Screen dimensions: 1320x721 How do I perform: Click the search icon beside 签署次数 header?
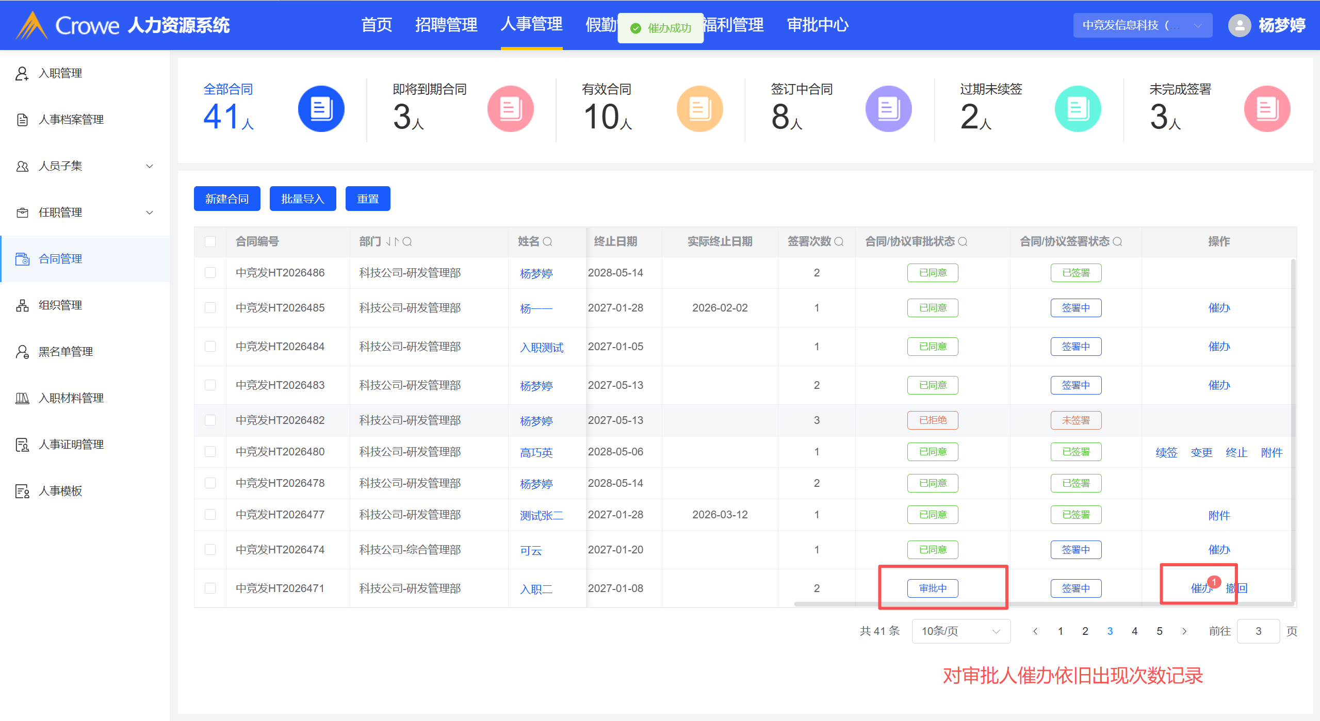(x=839, y=241)
